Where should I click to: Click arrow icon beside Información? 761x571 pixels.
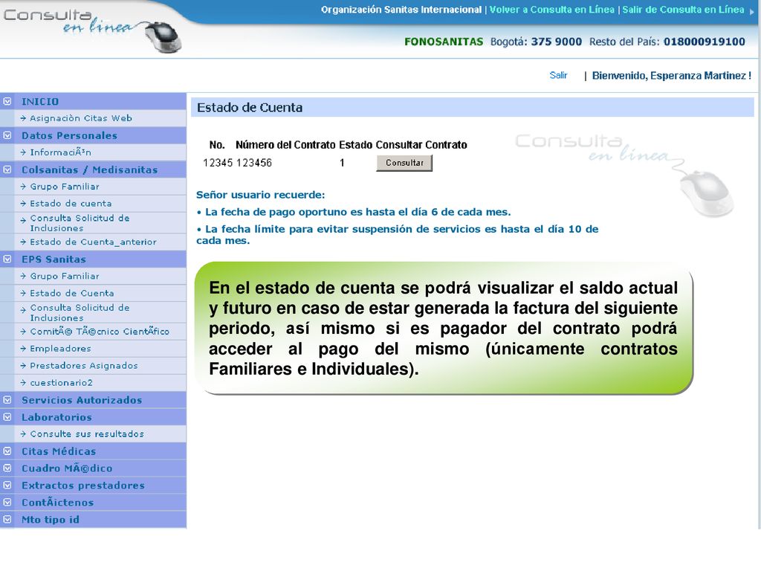click(x=23, y=152)
